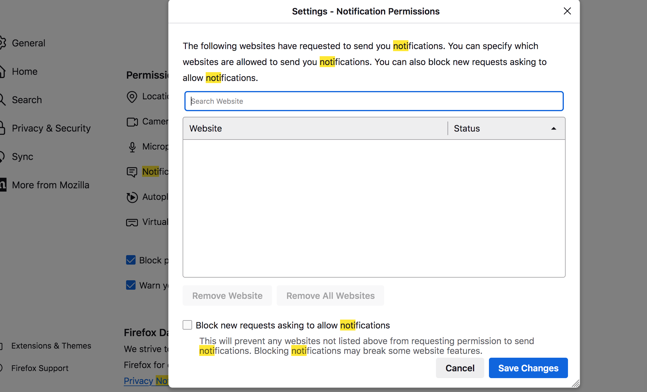Viewport: 647px width, 392px height.
Task: Click the Autoplay circular play icon
Action: pyautogui.click(x=132, y=197)
